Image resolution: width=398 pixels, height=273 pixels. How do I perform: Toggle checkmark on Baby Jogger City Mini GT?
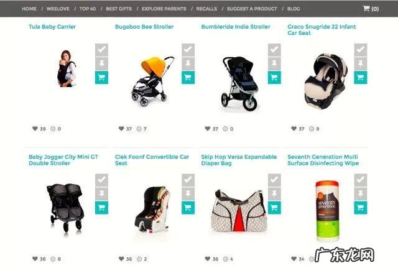[101, 180]
